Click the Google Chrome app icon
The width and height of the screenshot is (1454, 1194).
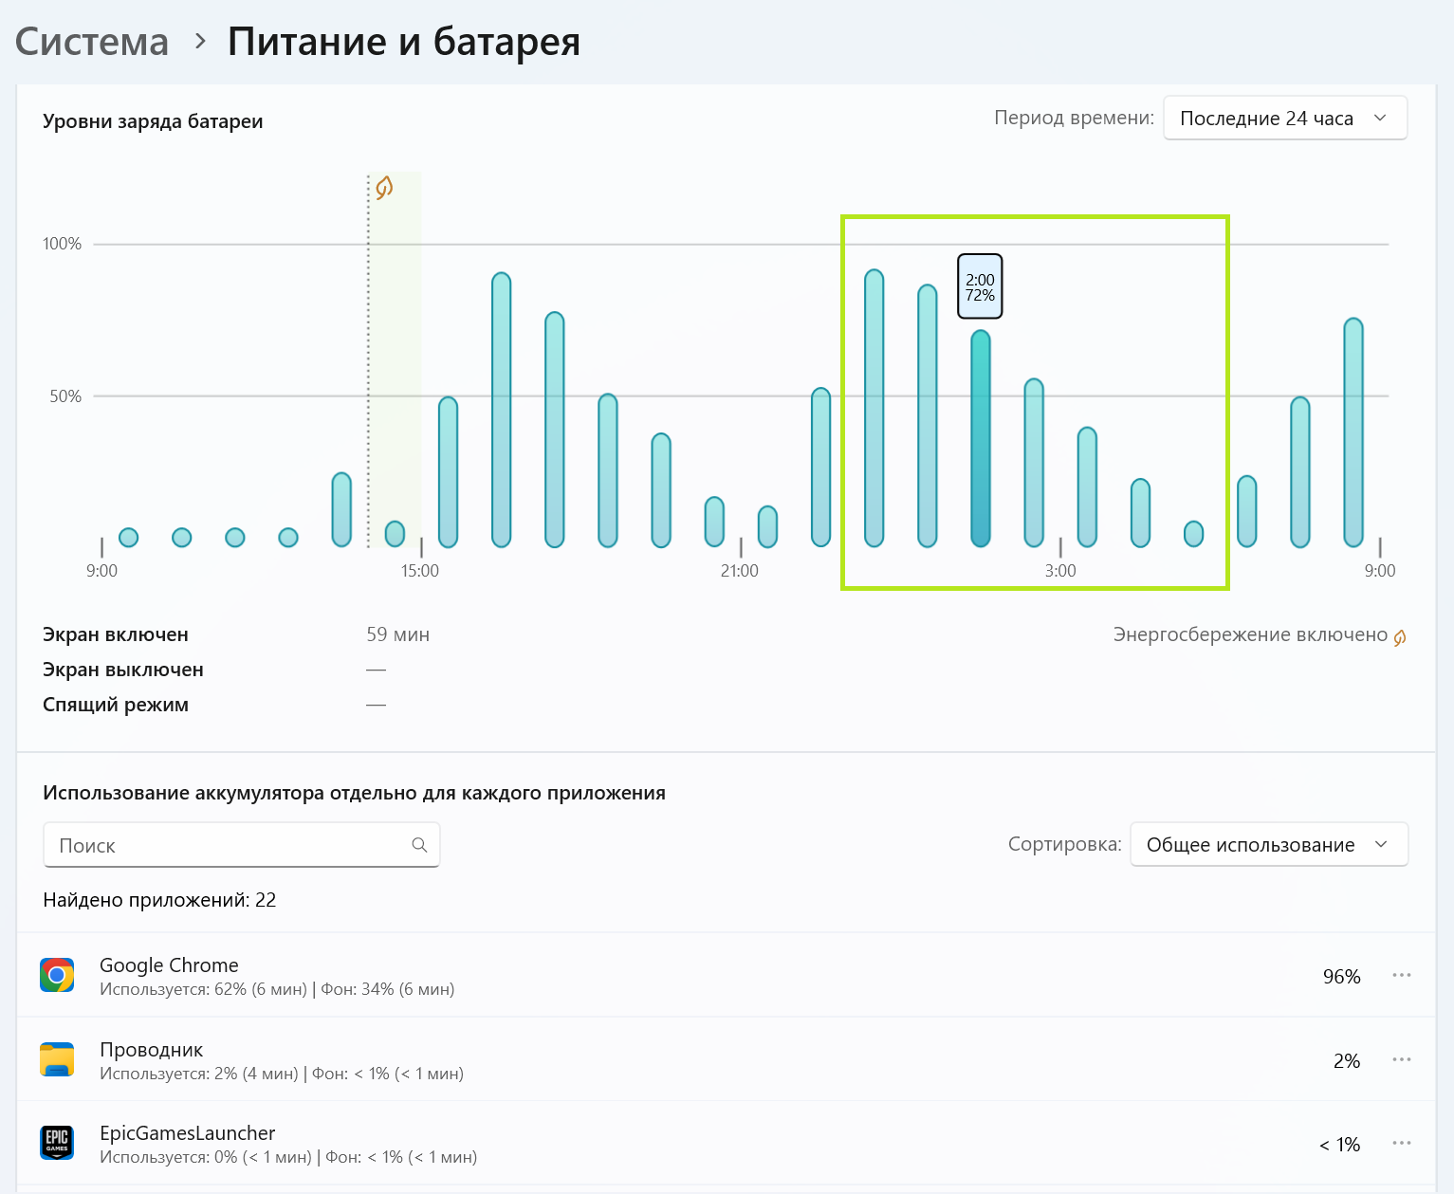[57, 975]
